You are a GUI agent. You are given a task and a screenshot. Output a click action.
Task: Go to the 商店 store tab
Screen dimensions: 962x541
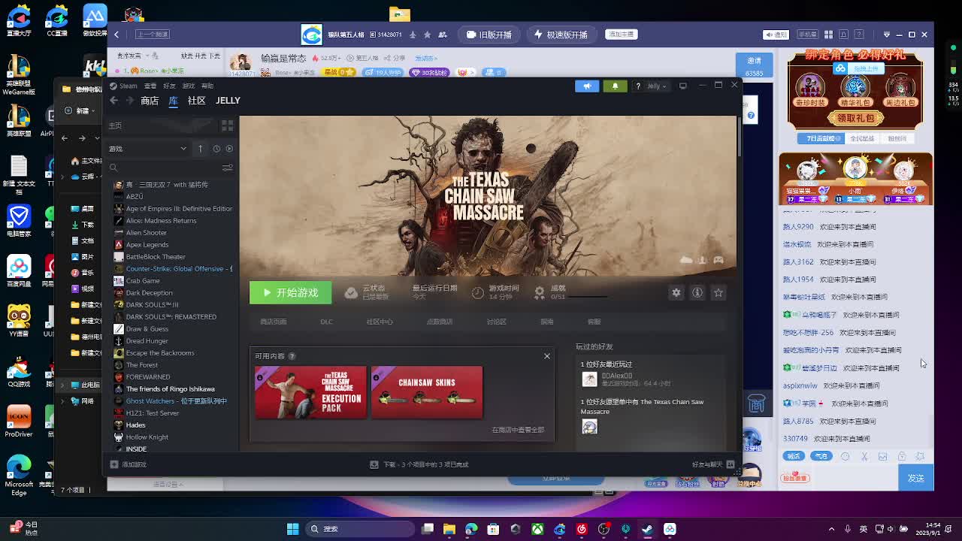coord(150,101)
